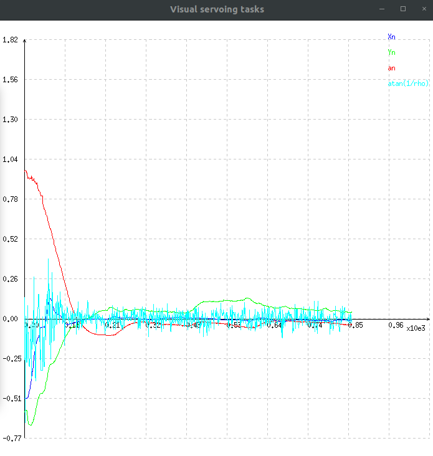Click the cyan atan(1/rho) legend label
The image size is (433, 456).
pyautogui.click(x=408, y=83)
